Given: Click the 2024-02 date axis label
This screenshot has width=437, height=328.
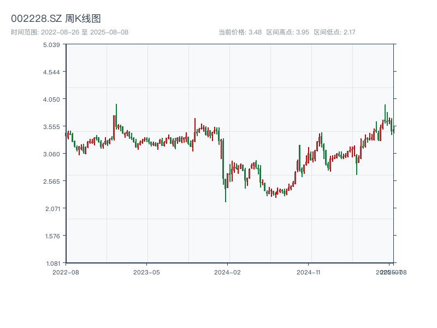Looking at the screenshot, I should [x=228, y=272].
